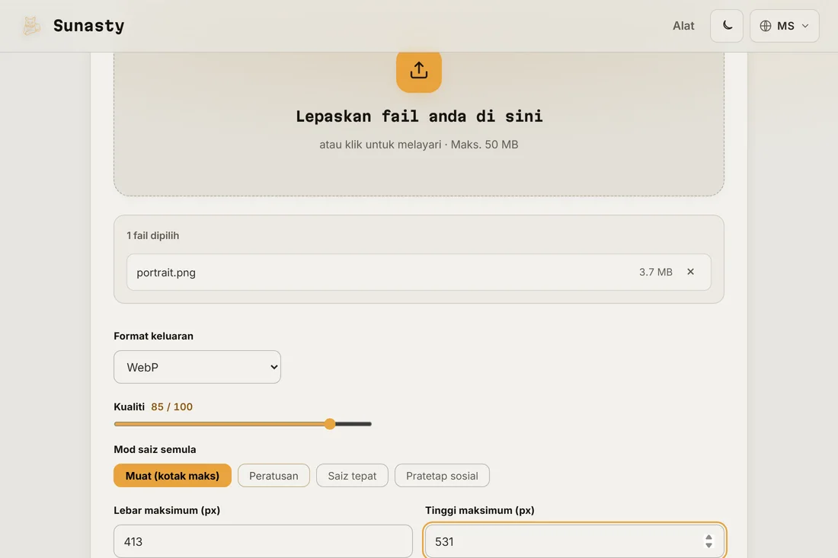
Task: Click the '85 / 100' quality value
Action: pos(171,407)
